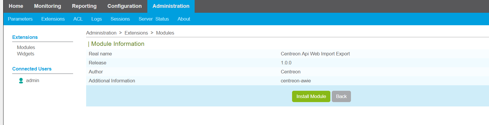Select Widgets in the sidebar
Screen dimensions: 489x125
click(26, 54)
